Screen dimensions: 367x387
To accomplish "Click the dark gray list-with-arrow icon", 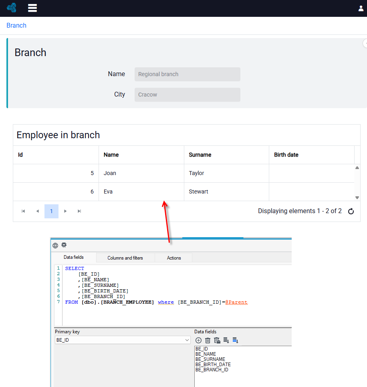I will coord(226,341).
